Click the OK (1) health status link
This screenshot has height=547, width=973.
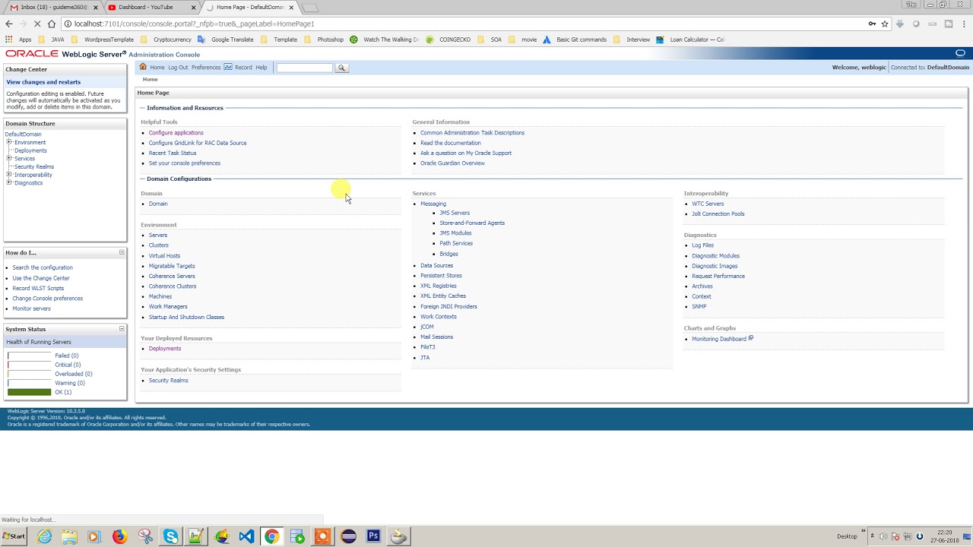click(x=63, y=392)
